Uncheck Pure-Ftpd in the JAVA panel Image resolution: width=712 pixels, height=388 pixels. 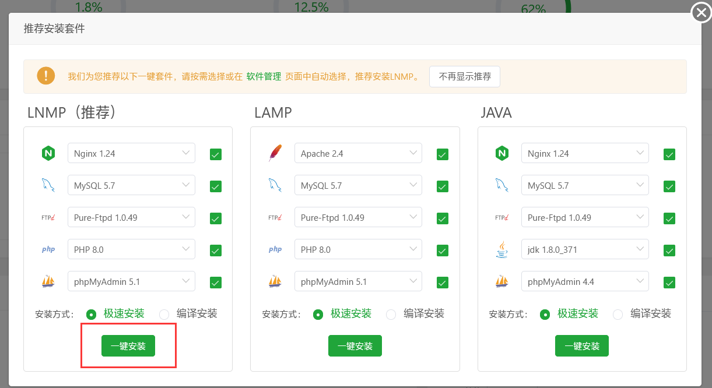pos(669,218)
